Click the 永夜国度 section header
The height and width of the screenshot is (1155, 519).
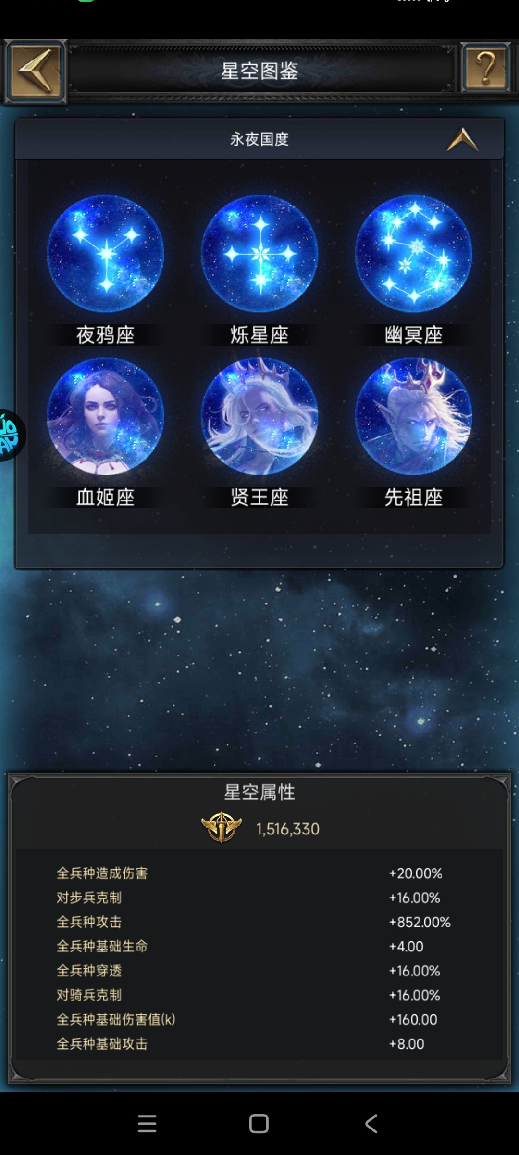pos(259,139)
